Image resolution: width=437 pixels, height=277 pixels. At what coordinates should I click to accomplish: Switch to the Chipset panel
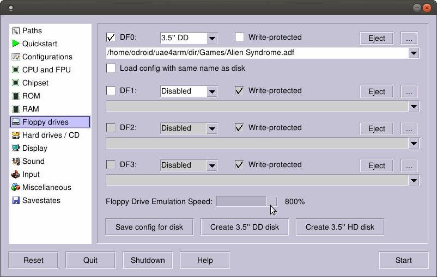(x=35, y=83)
